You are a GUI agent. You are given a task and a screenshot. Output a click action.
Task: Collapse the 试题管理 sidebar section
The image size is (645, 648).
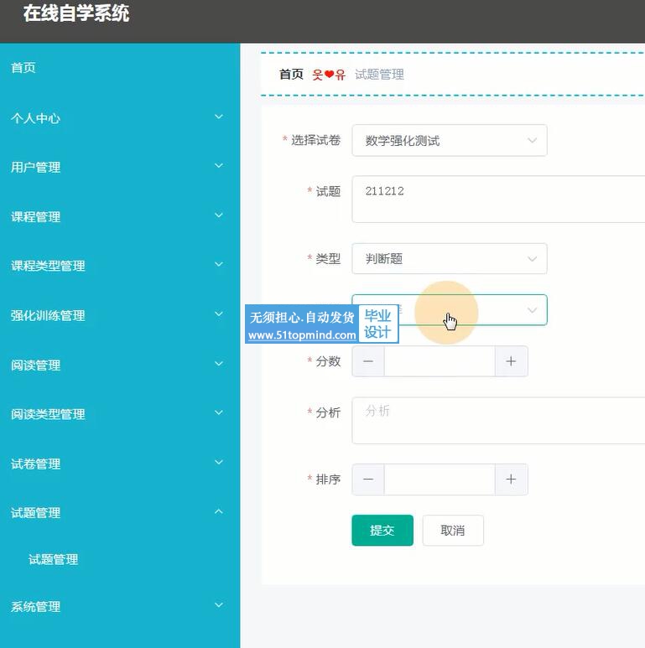pyautogui.click(x=119, y=513)
